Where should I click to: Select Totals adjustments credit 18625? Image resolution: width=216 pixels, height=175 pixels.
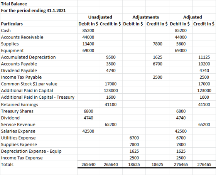157,165
